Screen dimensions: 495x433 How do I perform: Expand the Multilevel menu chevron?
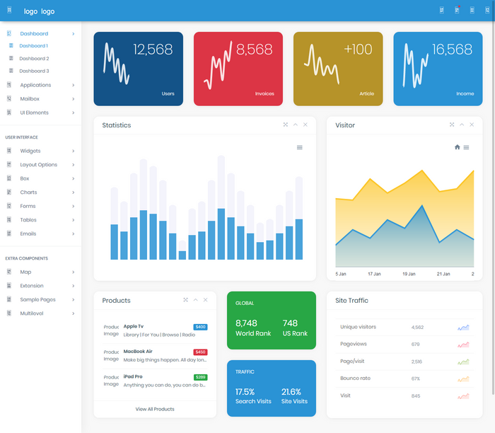[74, 313]
